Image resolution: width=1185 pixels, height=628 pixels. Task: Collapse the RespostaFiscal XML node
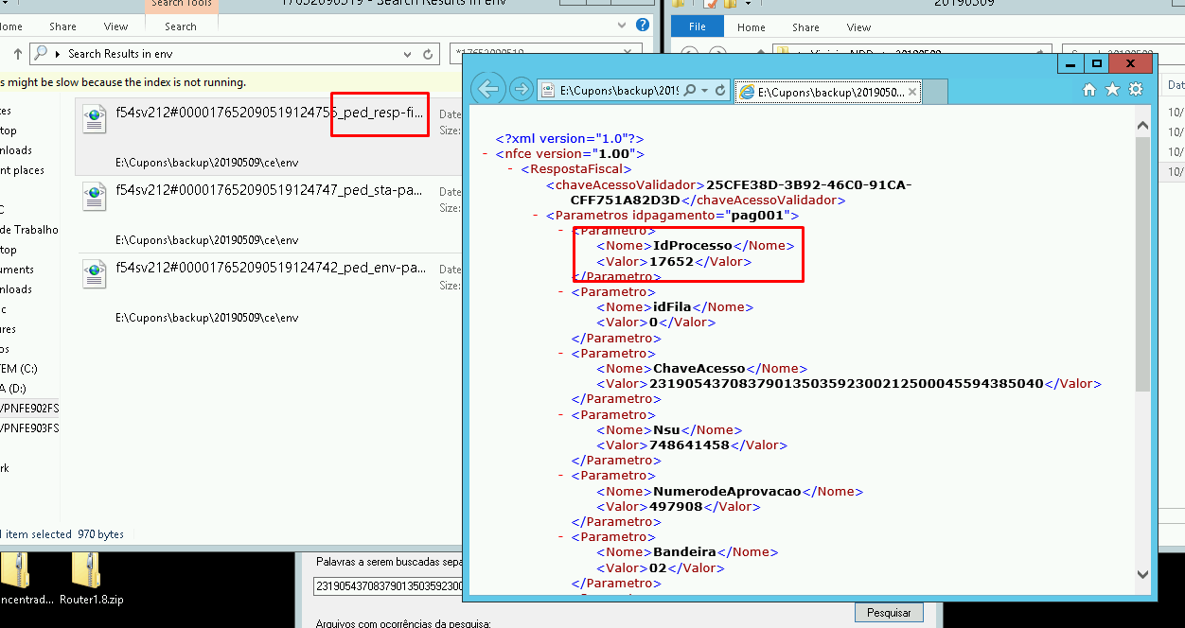pyautogui.click(x=512, y=169)
